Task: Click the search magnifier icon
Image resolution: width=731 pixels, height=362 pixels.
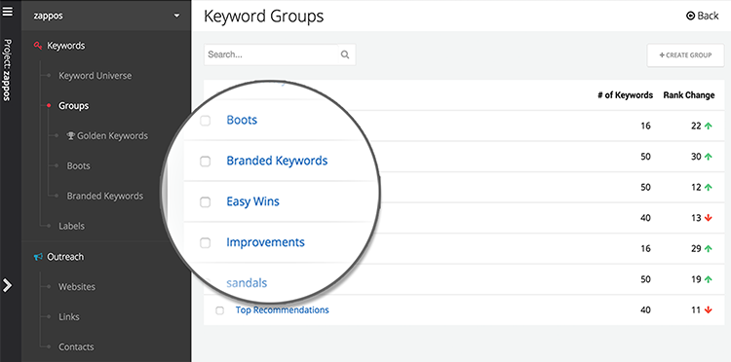Action: [345, 54]
